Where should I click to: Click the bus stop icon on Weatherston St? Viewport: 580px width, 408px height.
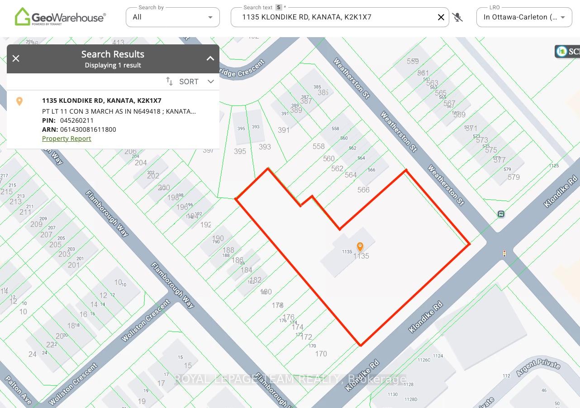coord(501,214)
